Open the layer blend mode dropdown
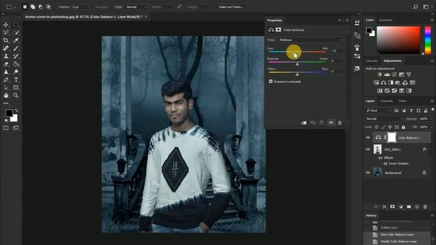The image size is (436, 245). tap(384, 118)
